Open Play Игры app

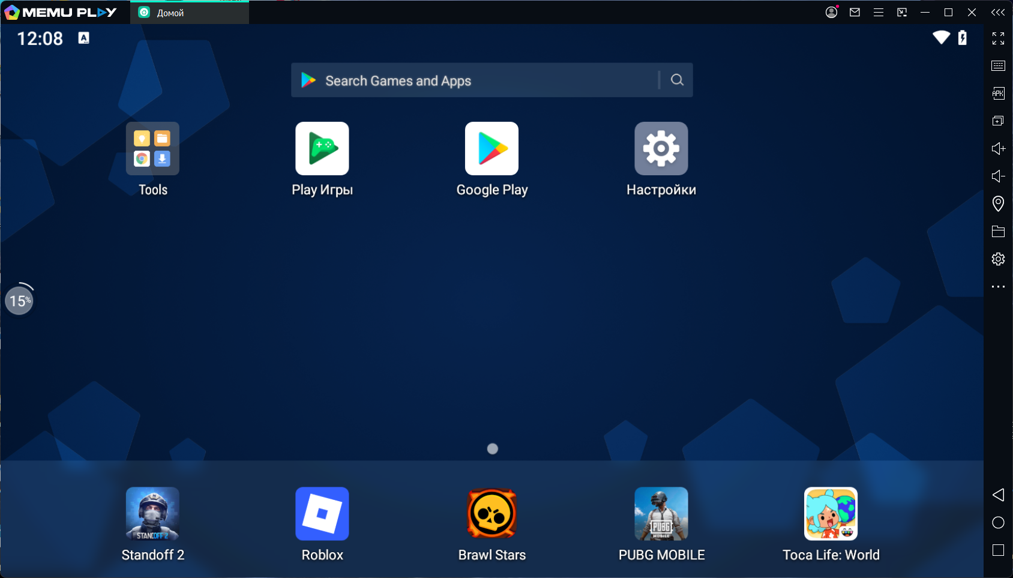(x=322, y=149)
